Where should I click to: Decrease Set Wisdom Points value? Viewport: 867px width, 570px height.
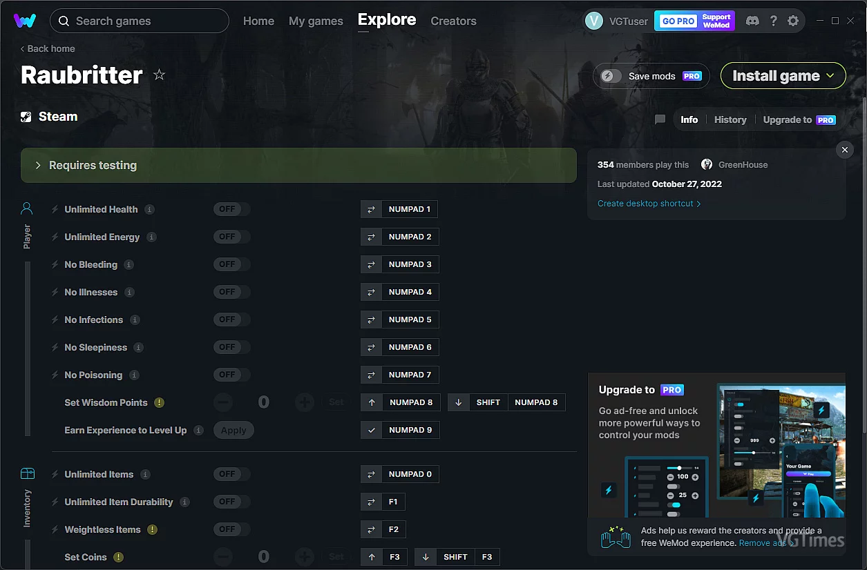click(222, 402)
